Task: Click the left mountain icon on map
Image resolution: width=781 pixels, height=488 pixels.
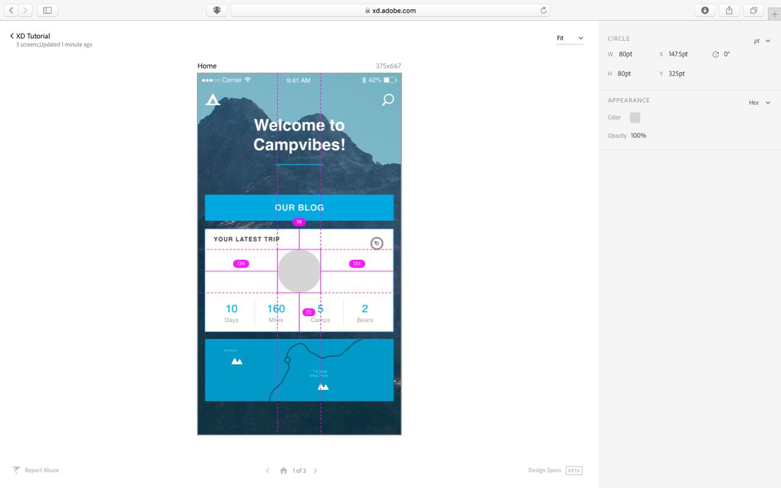Action: (x=237, y=361)
